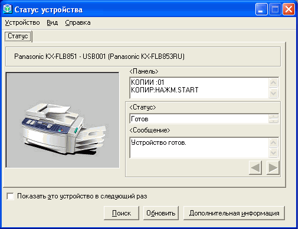Click the 'КОПИИ :01' panel line
Image resolution: width=302 pixels, height=229 pixels.
[x=147, y=82]
